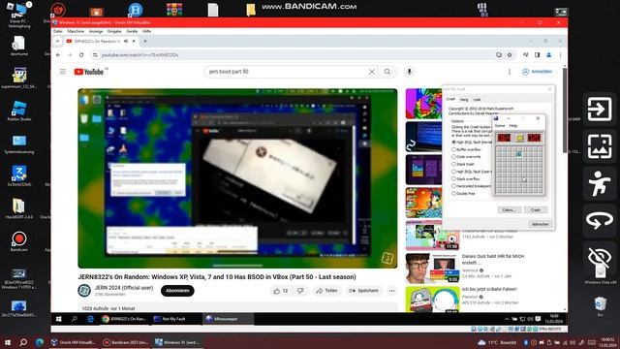Open Maschine menu in VirtualBox
The image size is (620, 349).
coord(76,31)
